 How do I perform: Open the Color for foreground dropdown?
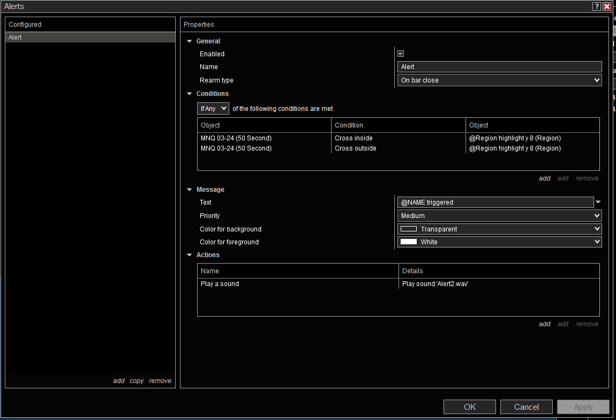click(x=500, y=242)
